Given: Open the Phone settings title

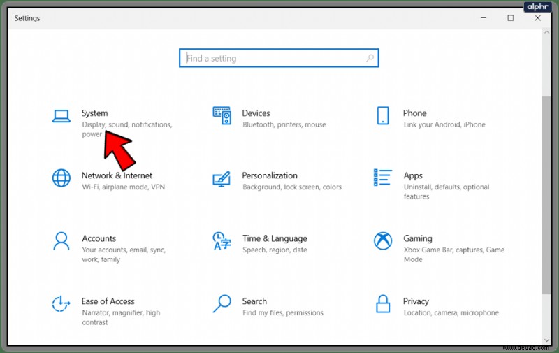Looking at the screenshot, I should point(414,113).
